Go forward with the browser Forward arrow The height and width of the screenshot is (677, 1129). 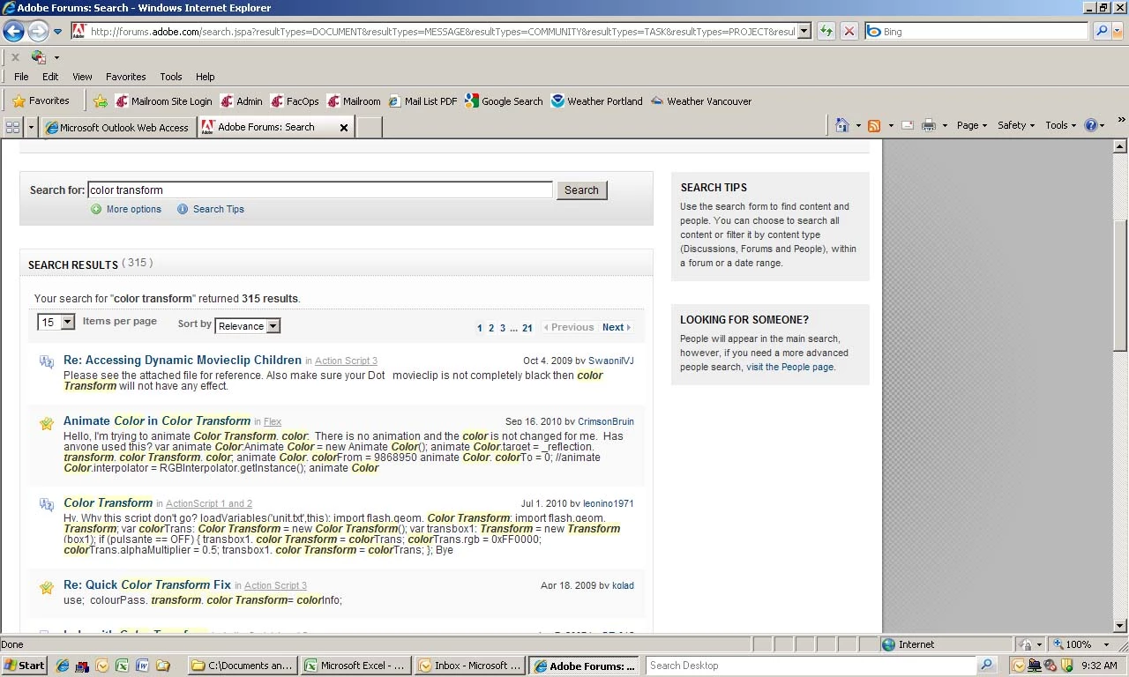[38, 32]
